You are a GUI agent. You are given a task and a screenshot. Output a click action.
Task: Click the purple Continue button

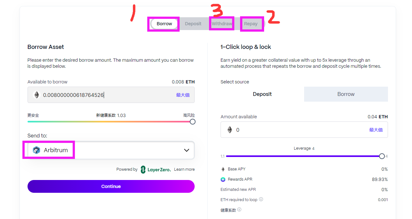tap(111, 186)
